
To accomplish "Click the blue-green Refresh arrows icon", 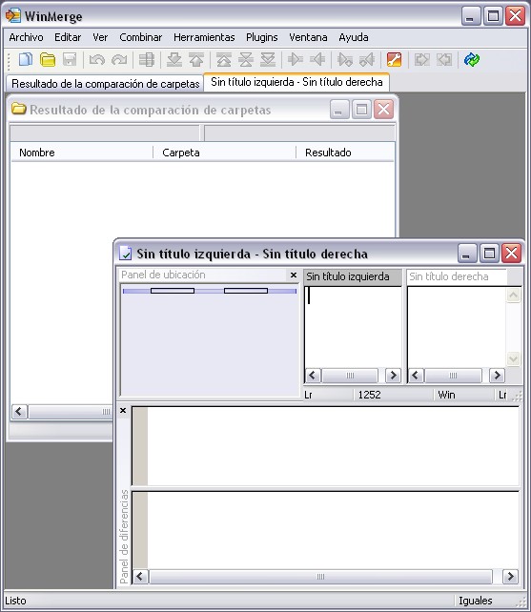I will [472, 60].
